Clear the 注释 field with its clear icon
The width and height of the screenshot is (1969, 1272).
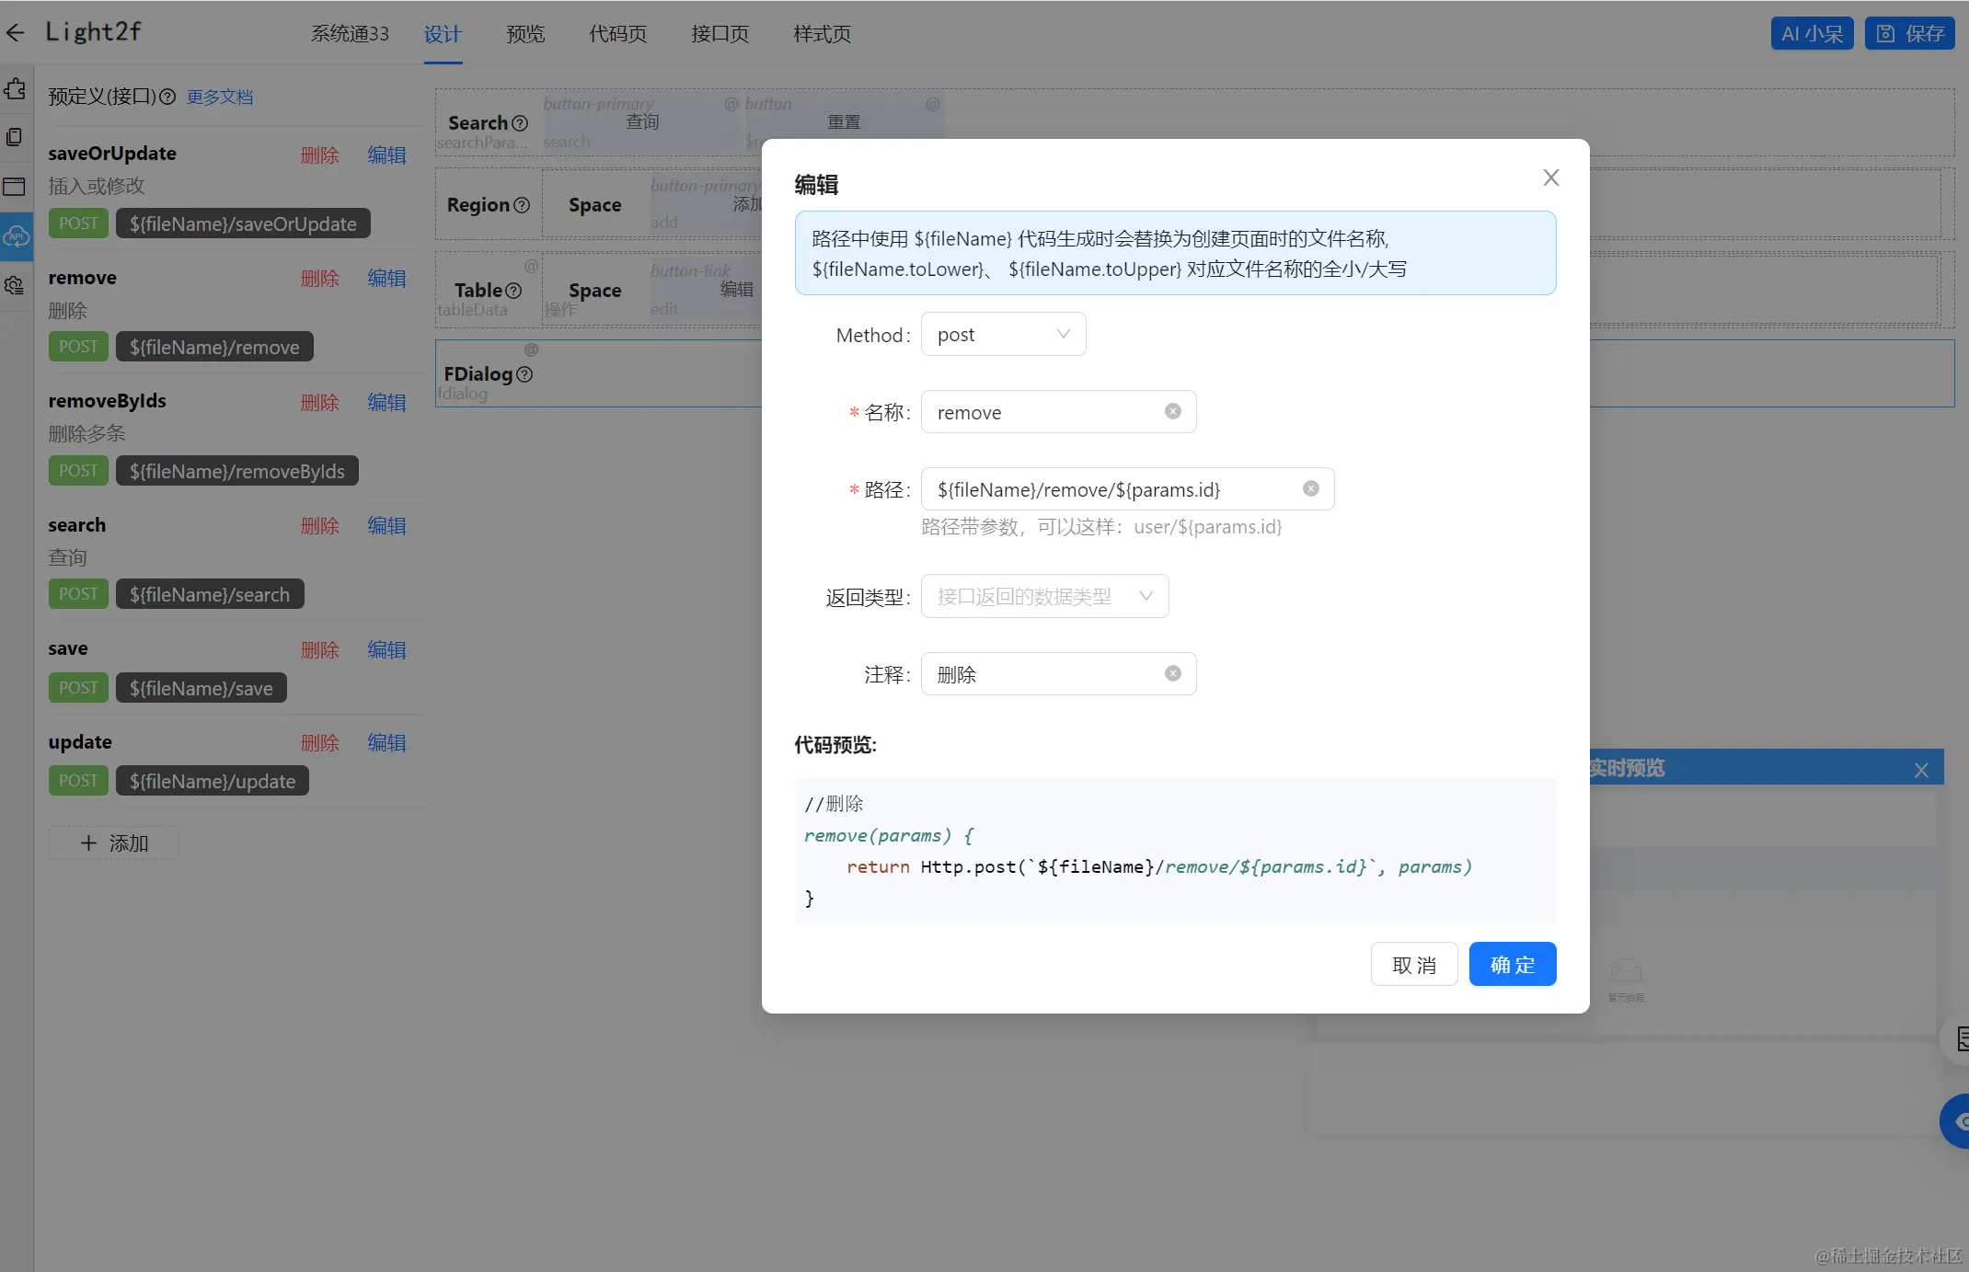[1173, 673]
